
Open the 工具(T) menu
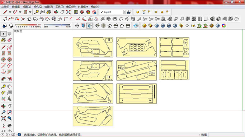[60, 7]
